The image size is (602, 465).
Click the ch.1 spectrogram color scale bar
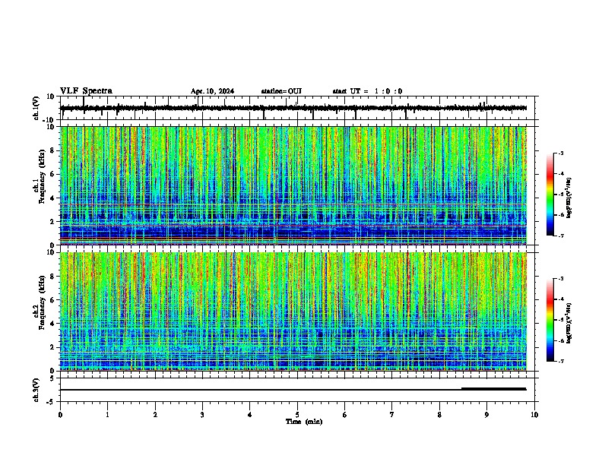click(x=550, y=194)
